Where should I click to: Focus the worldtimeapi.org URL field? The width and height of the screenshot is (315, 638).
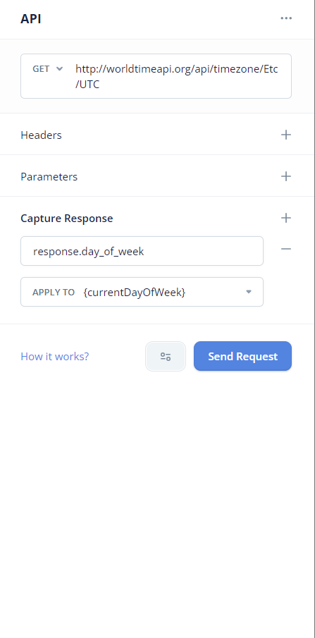tap(177, 77)
